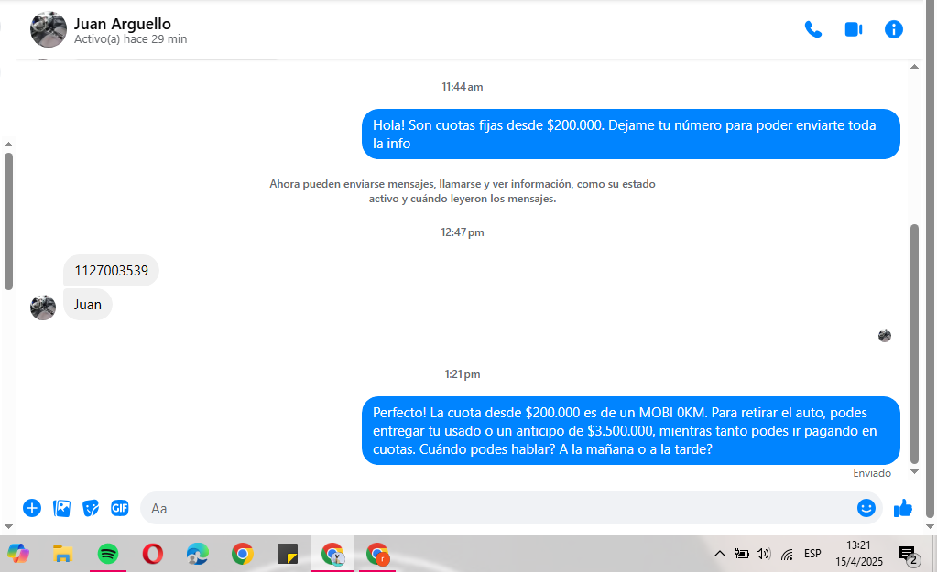Click the Aa message input field
Screen dimensions: 937x572
[496, 508]
